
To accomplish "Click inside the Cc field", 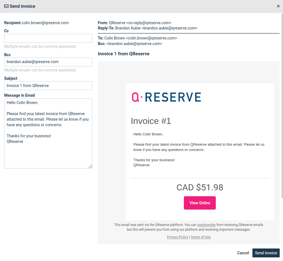I will (x=48, y=38).
